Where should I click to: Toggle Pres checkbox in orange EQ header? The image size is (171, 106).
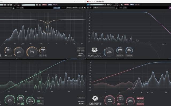click(20, 5)
